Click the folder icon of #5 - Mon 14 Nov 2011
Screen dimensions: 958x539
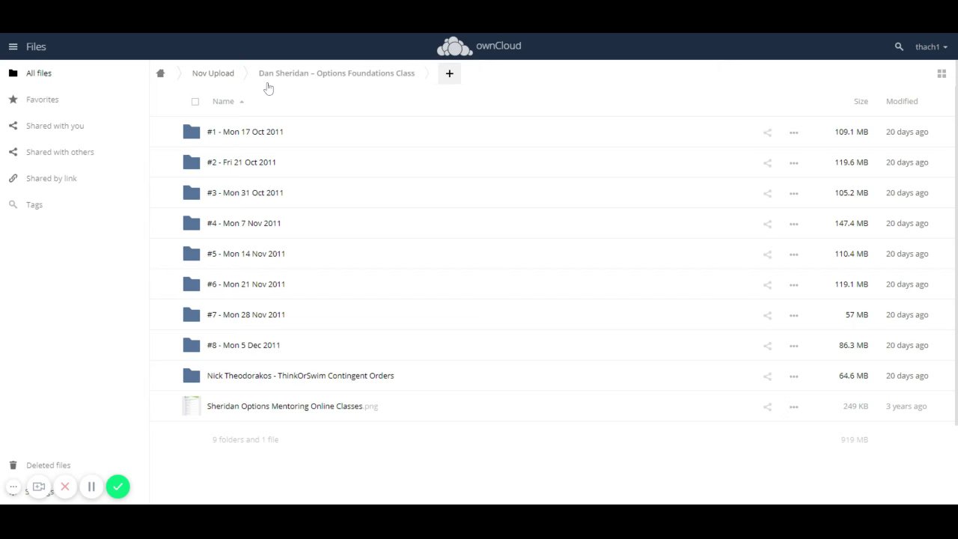click(x=192, y=254)
